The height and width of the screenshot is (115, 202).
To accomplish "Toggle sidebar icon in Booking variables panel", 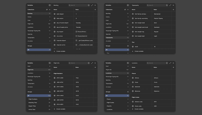I will (50, 5).
